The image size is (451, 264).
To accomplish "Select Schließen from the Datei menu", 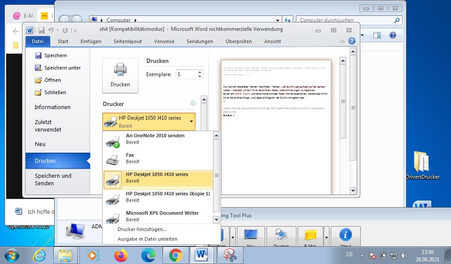I will pyautogui.click(x=51, y=92).
